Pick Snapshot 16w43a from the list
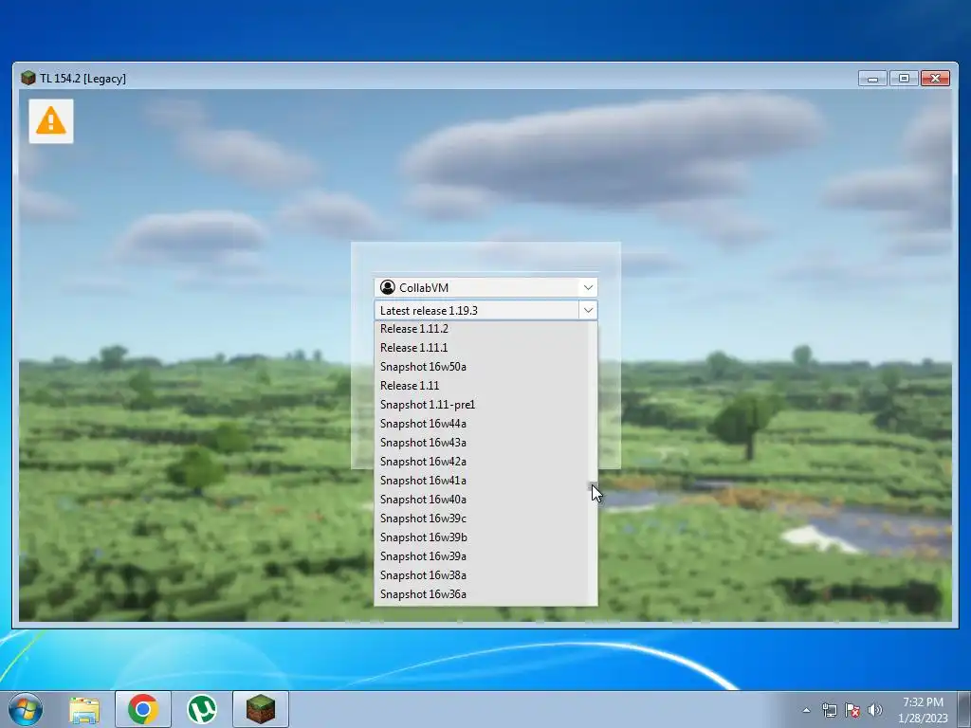Screen dimensions: 971x728 pos(481,443)
